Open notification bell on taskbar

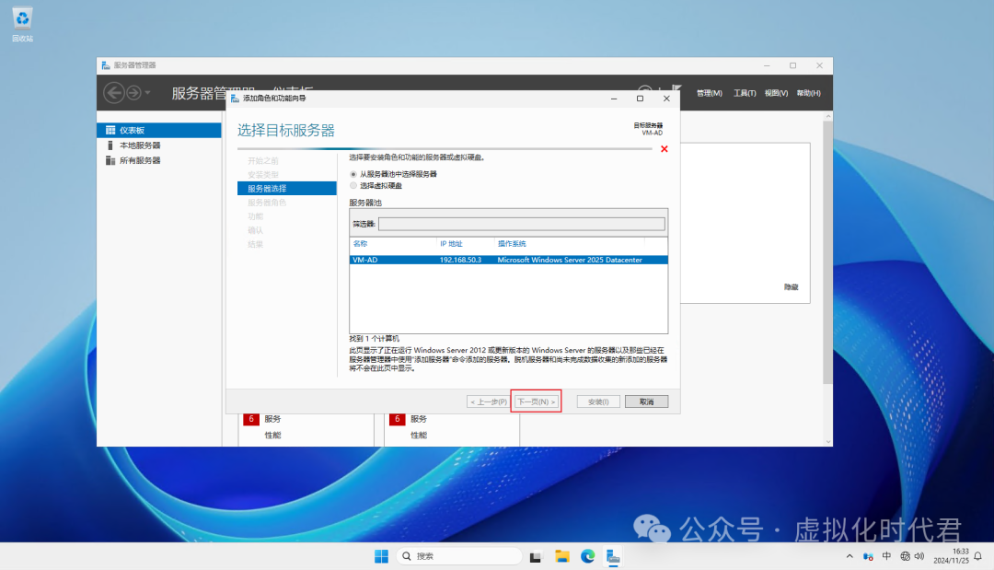(x=978, y=556)
